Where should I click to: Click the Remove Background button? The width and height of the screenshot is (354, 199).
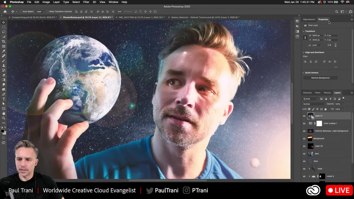[x=320, y=78]
